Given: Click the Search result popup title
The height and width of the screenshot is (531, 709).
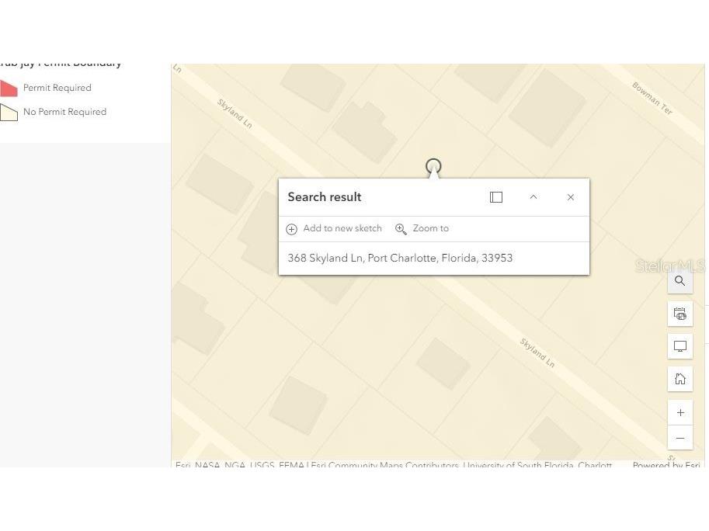Looking at the screenshot, I should click(x=324, y=197).
